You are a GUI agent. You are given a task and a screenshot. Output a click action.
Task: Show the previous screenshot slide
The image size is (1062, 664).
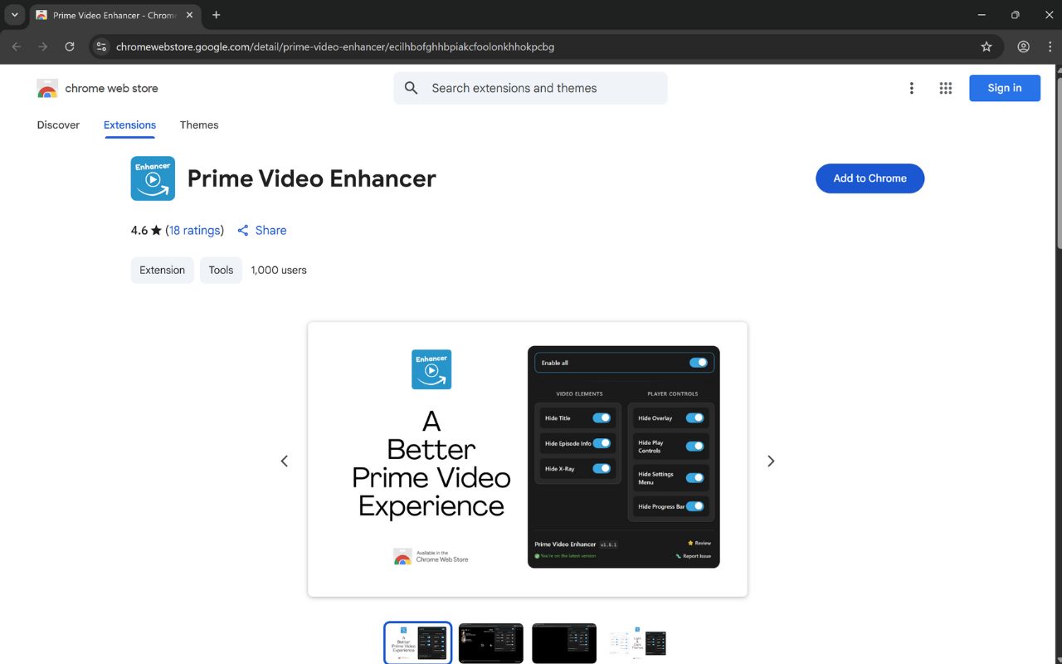[284, 461]
